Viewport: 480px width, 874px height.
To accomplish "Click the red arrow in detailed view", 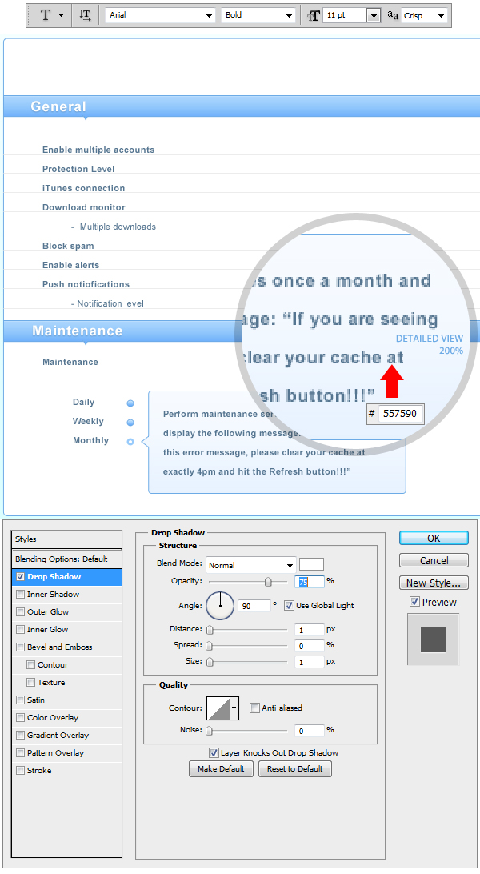I will 392,381.
